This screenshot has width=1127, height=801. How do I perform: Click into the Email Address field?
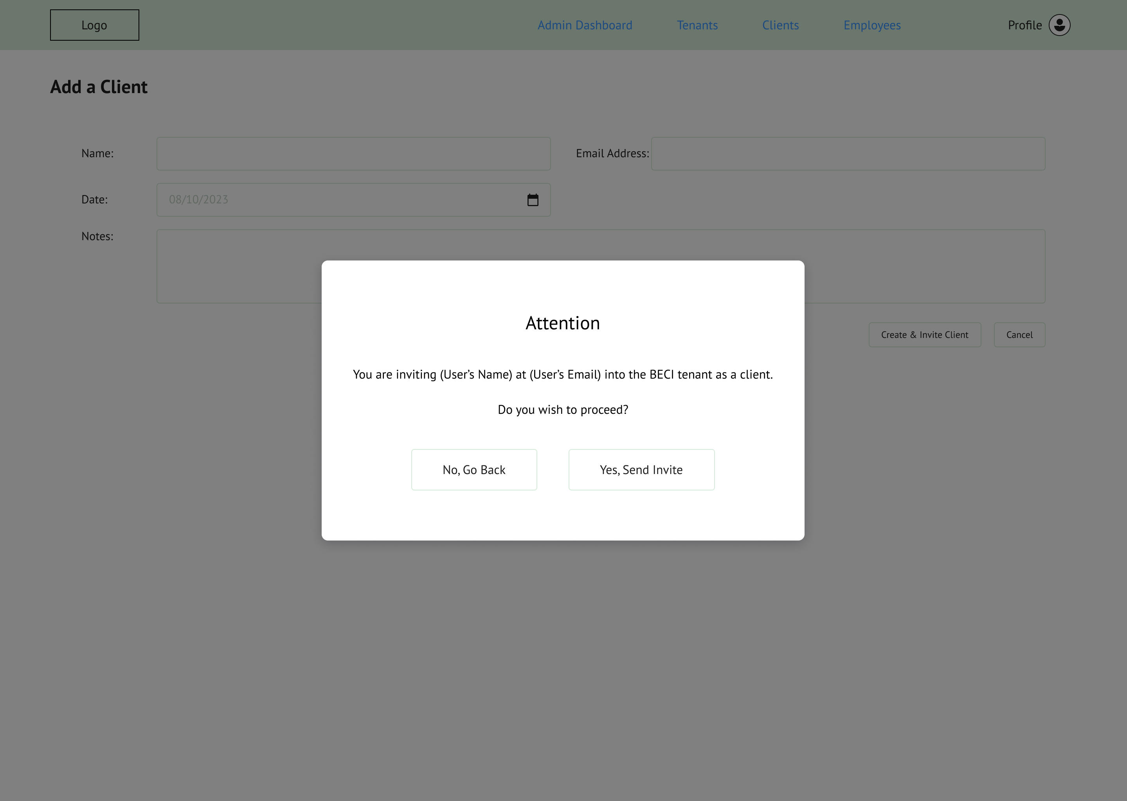[x=847, y=154]
